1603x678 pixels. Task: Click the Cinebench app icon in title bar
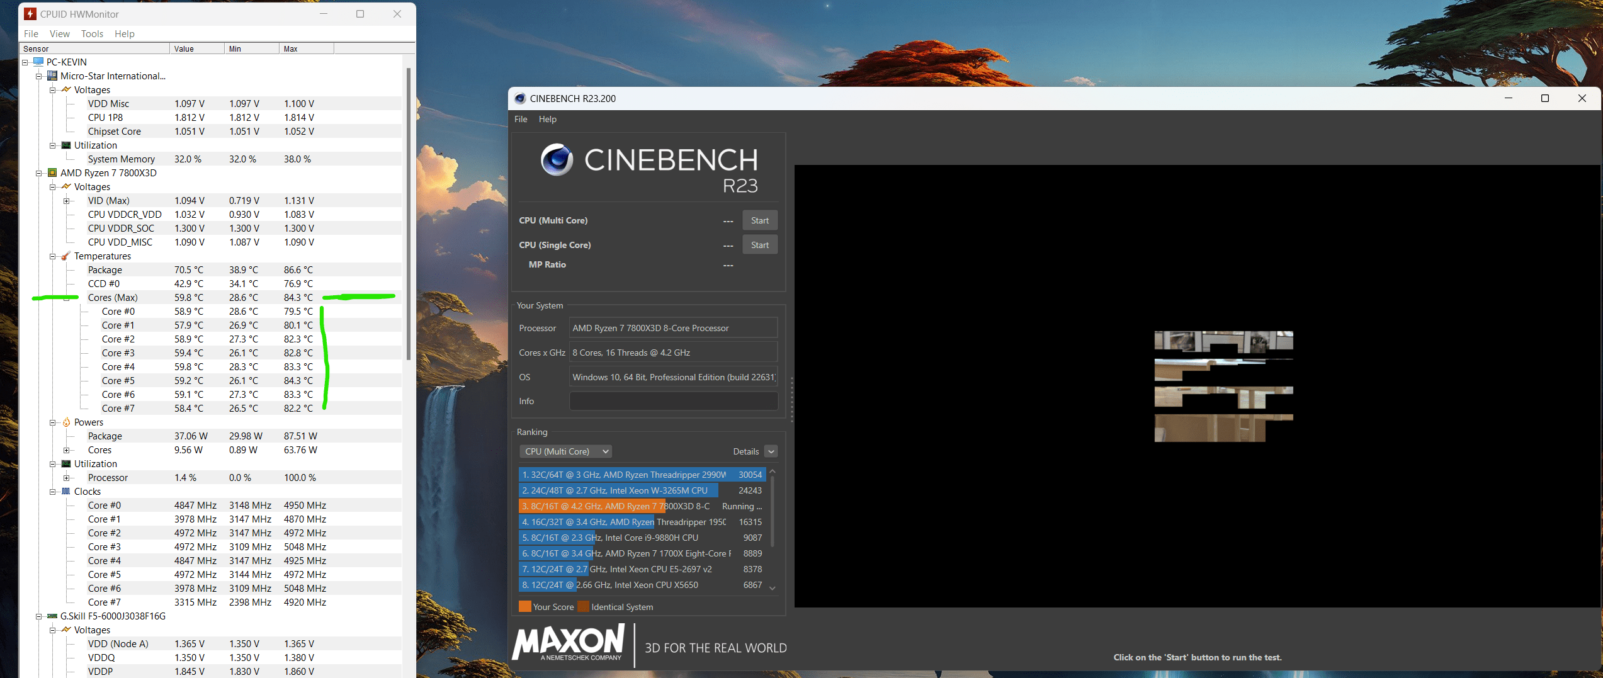(x=519, y=98)
